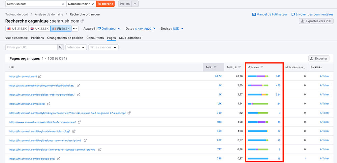
Task: Click keyword distribution bar for prices row
Action: pyautogui.click(x=258, y=104)
